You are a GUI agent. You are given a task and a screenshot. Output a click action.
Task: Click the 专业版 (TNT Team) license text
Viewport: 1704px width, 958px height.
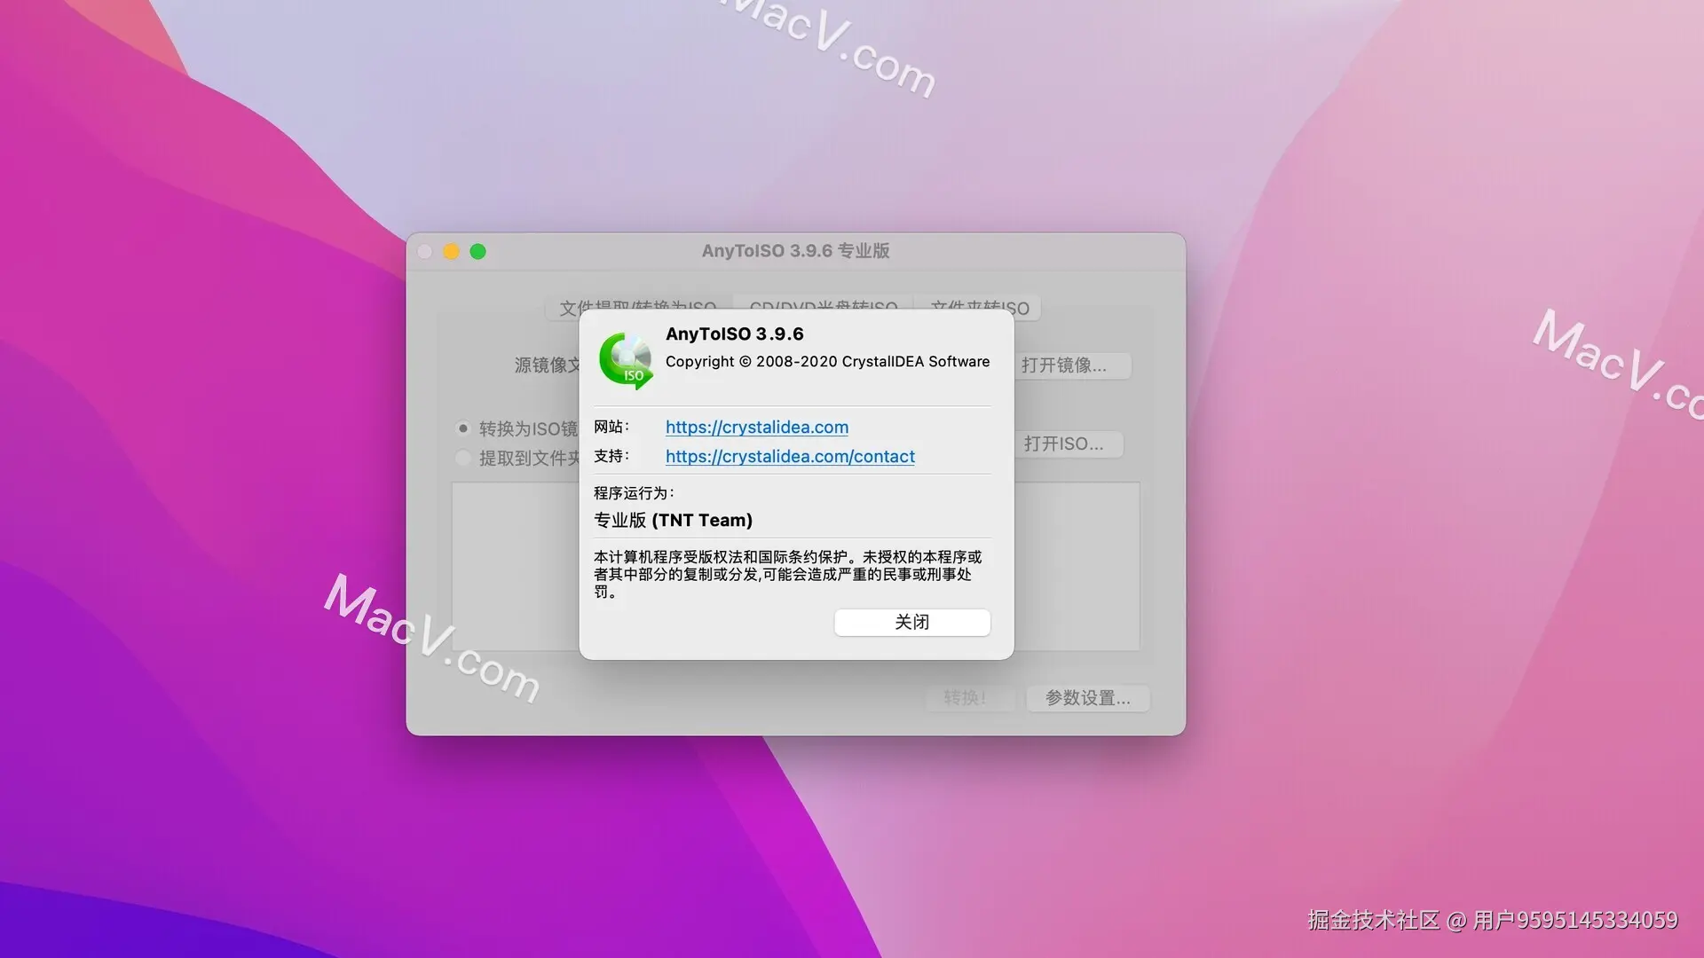(673, 521)
